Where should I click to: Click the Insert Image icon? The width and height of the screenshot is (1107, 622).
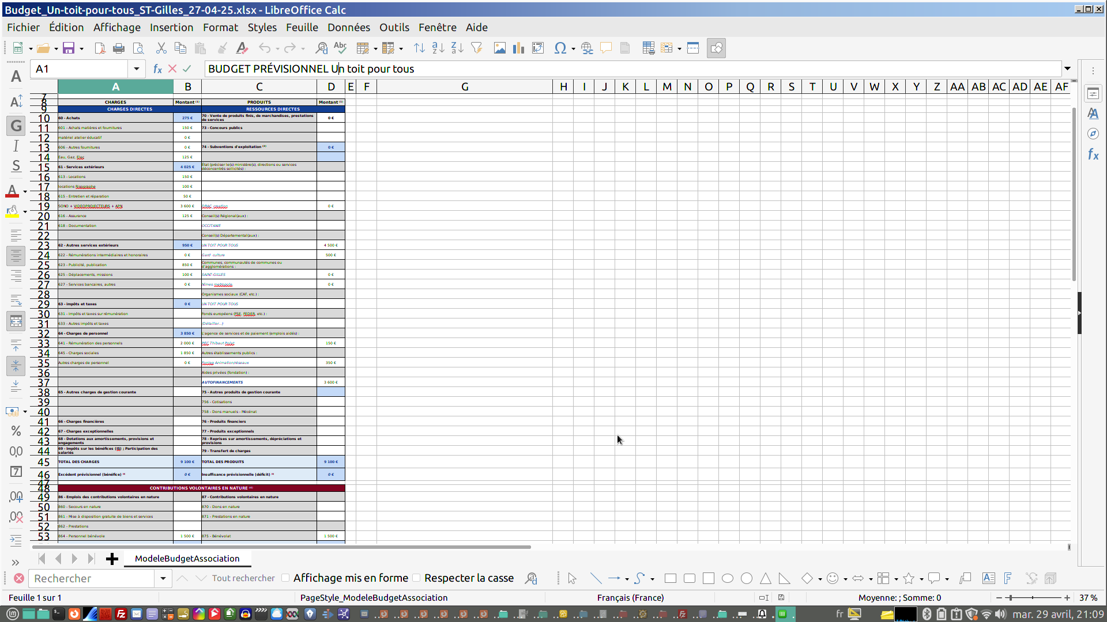pyautogui.click(x=500, y=48)
